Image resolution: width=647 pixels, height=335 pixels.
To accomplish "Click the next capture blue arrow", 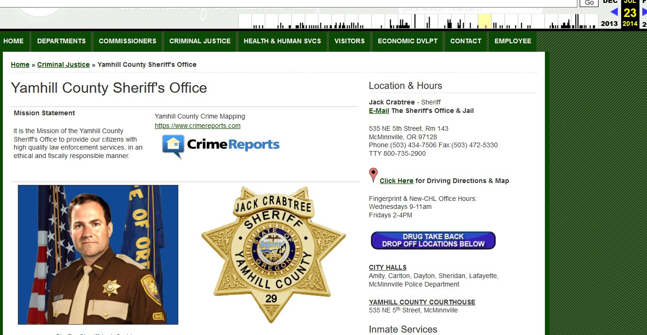I will point(644,12).
